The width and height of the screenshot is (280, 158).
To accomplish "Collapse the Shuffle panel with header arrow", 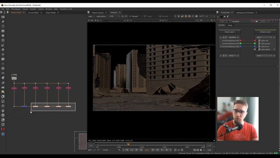I will (219, 22).
